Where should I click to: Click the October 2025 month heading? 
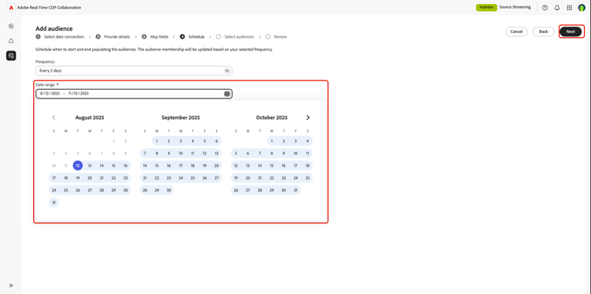(272, 117)
